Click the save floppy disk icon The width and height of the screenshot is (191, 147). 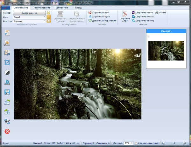7,92
